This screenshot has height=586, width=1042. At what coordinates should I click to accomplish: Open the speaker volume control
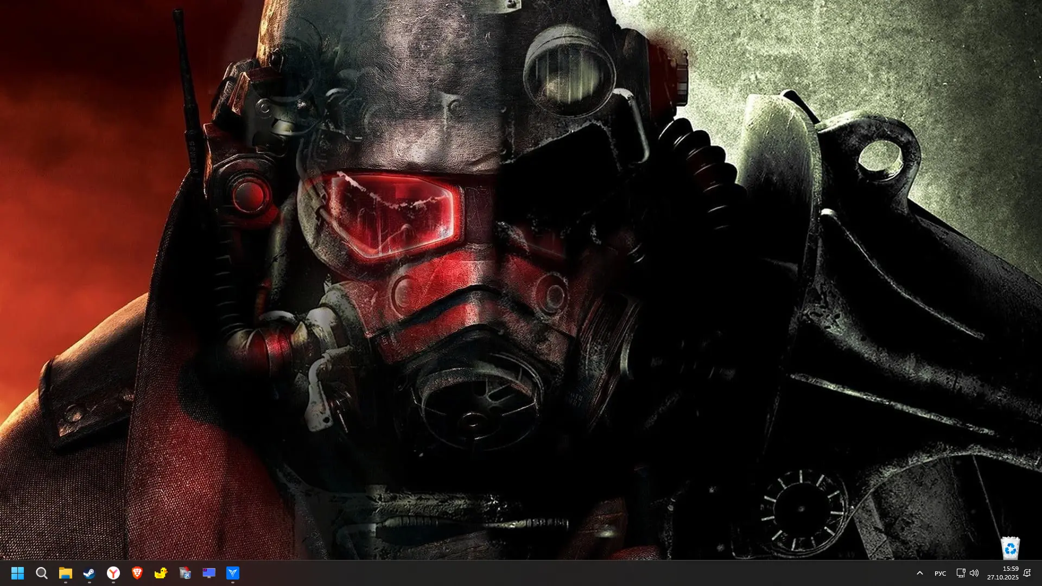coord(974,573)
